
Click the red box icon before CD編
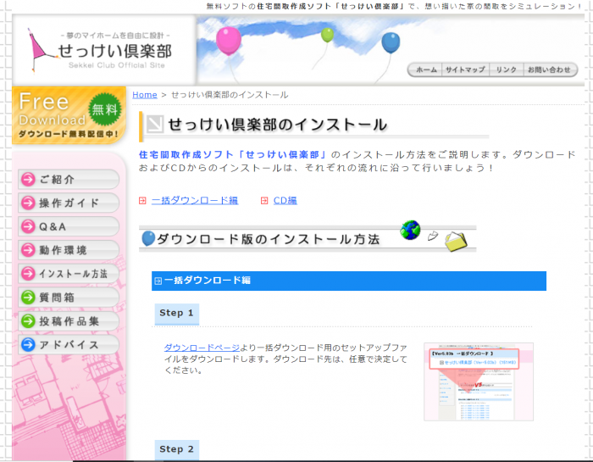tap(264, 201)
